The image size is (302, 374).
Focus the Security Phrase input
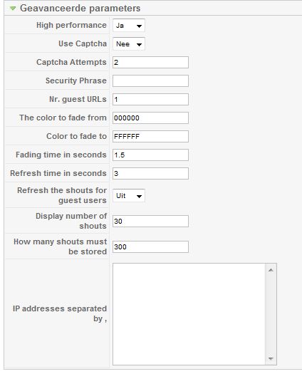pyautogui.click(x=150, y=81)
